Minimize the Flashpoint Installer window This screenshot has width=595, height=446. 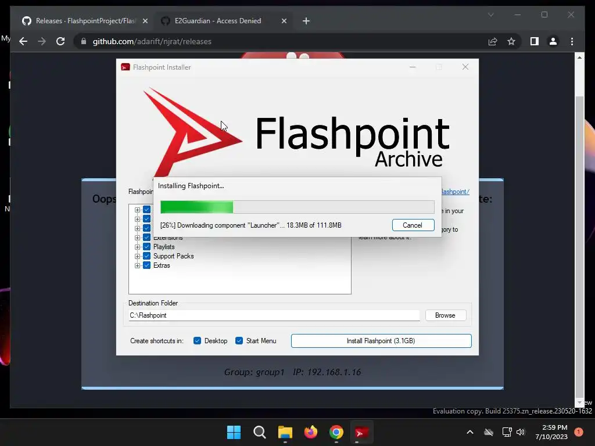coord(413,67)
